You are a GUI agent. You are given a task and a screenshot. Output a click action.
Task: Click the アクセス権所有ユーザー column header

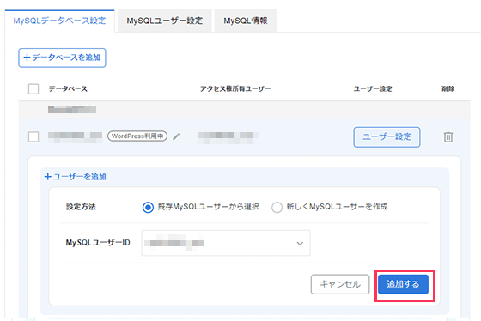click(x=235, y=89)
